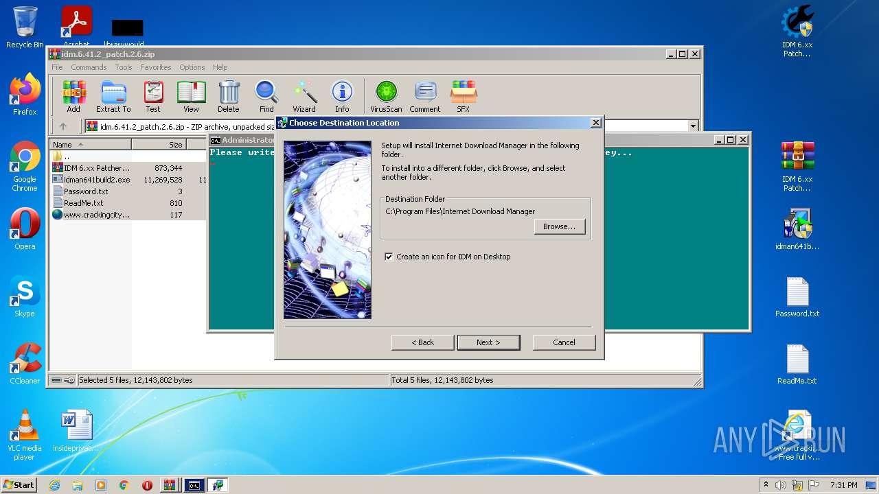
Task: Open VLC media player desktop icon
Action: tap(25, 435)
